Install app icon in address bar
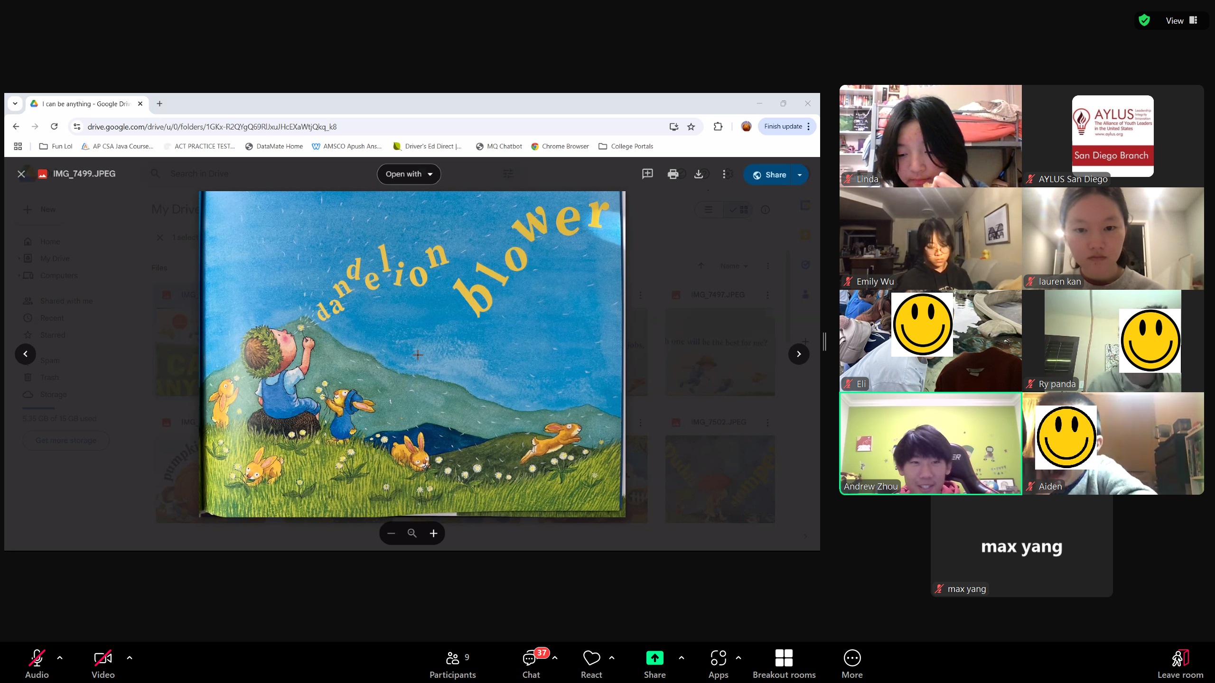This screenshot has height=683, width=1215. pos(673,127)
